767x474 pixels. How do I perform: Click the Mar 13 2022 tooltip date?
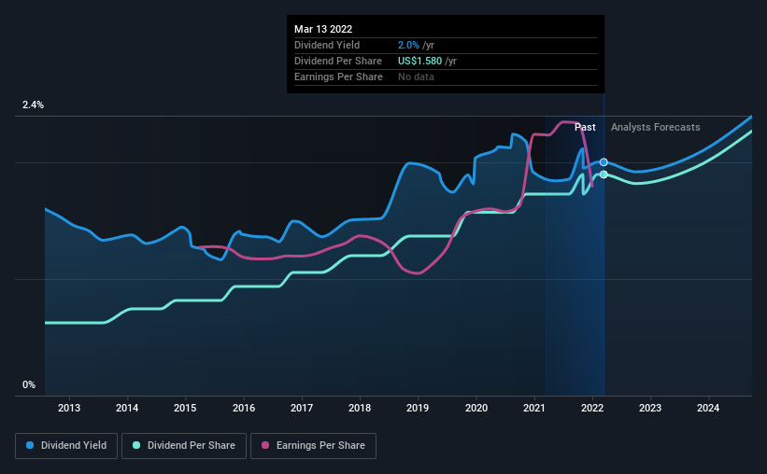[x=323, y=29]
